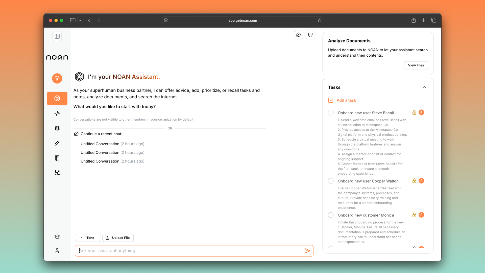Click lock icon on customer Monica task
Viewport: 485px width, 273px height.
click(414, 215)
